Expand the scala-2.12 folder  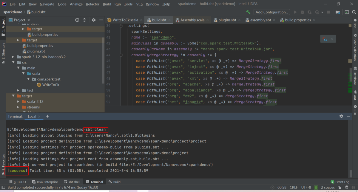point(18,102)
